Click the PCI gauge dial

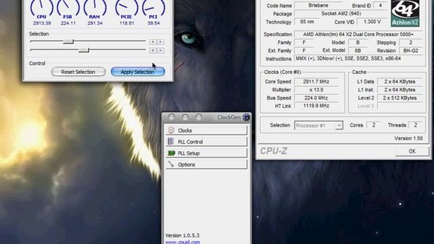pos(153,8)
